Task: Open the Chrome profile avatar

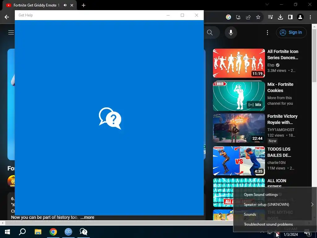Action: click(x=300, y=17)
